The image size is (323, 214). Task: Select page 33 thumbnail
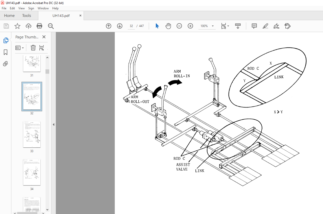click(x=32, y=135)
